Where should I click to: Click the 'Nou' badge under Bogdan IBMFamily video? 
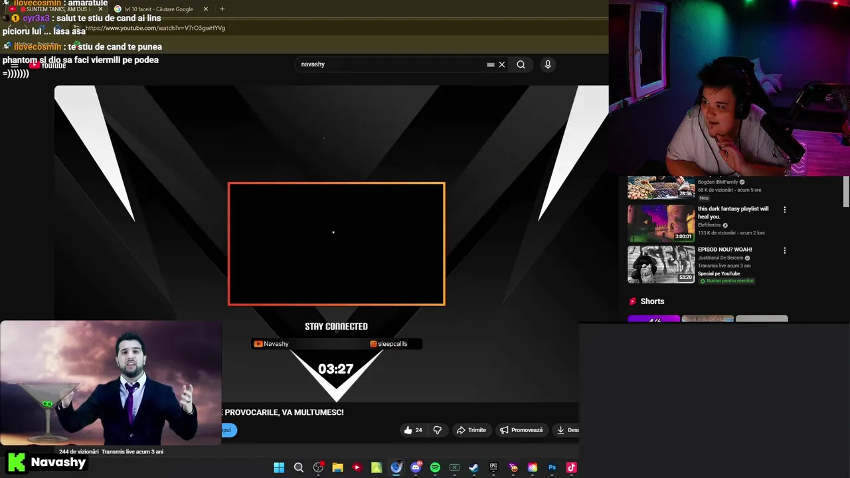click(704, 198)
